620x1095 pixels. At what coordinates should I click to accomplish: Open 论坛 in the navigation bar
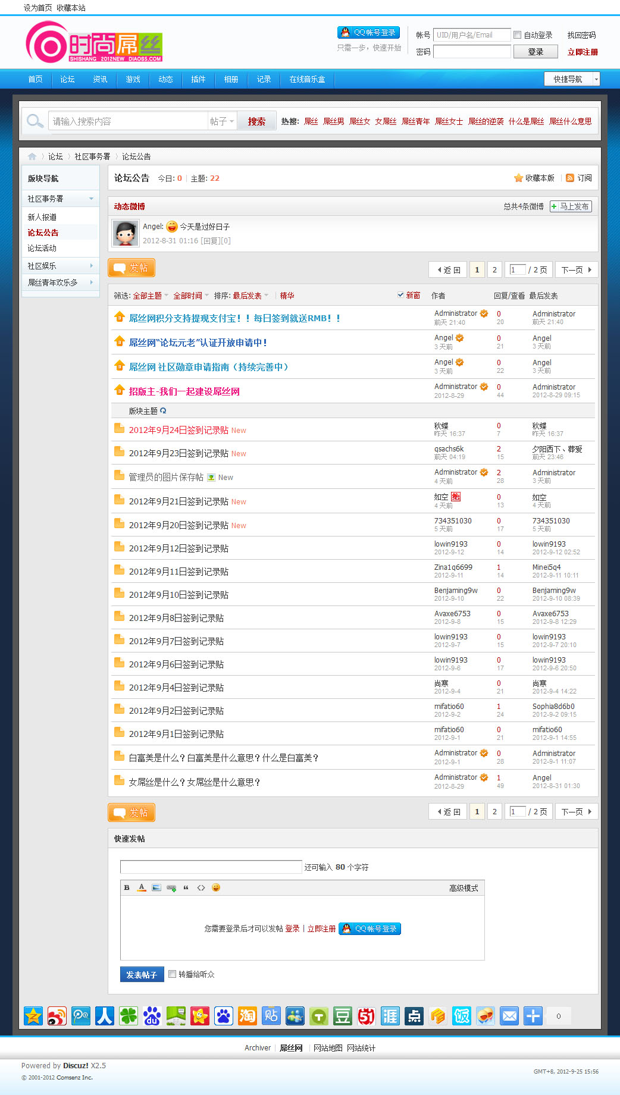(x=67, y=79)
